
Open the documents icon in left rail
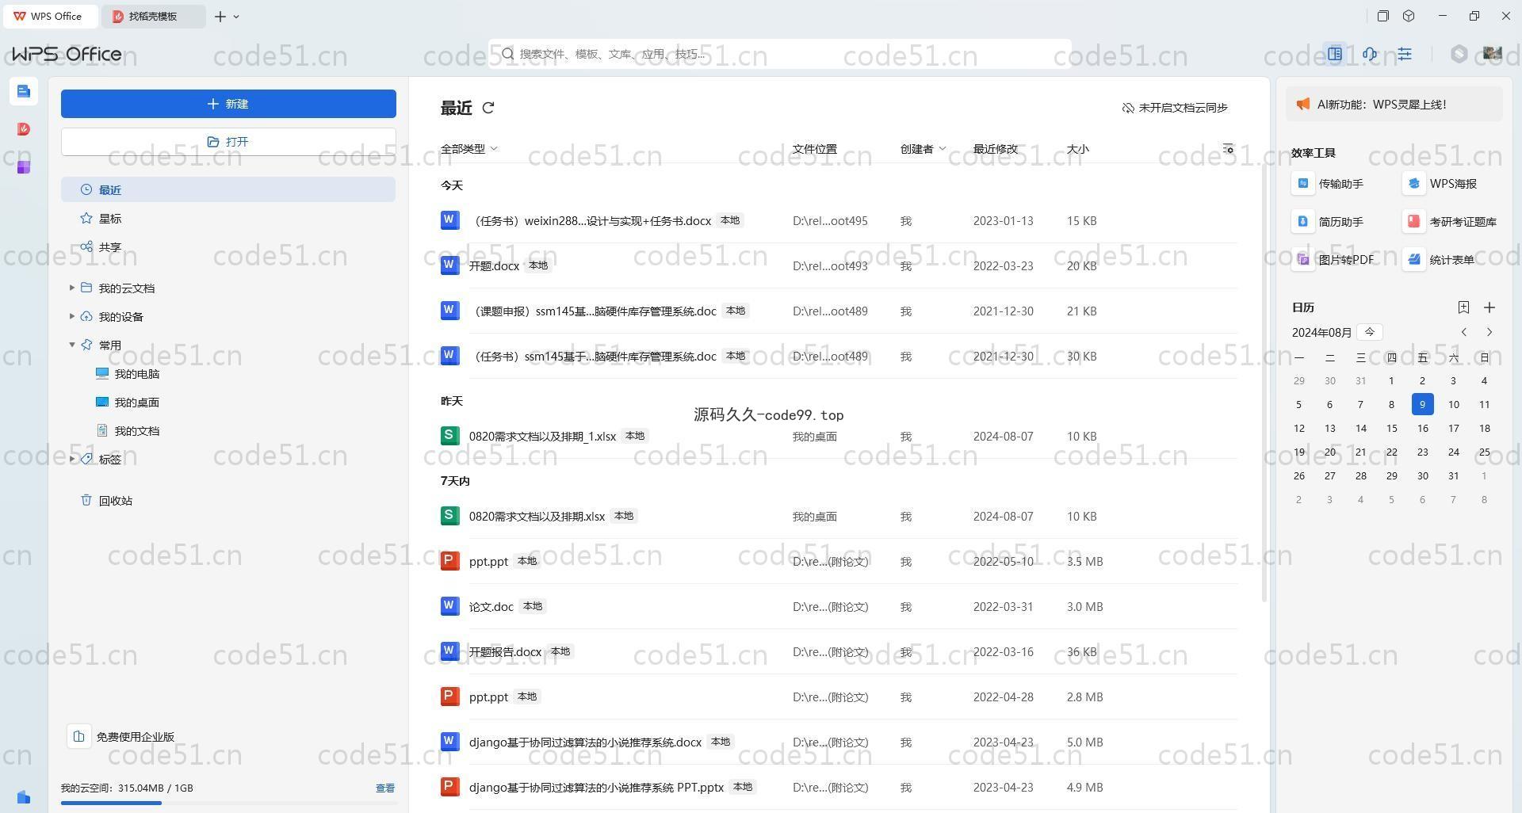click(24, 91)
